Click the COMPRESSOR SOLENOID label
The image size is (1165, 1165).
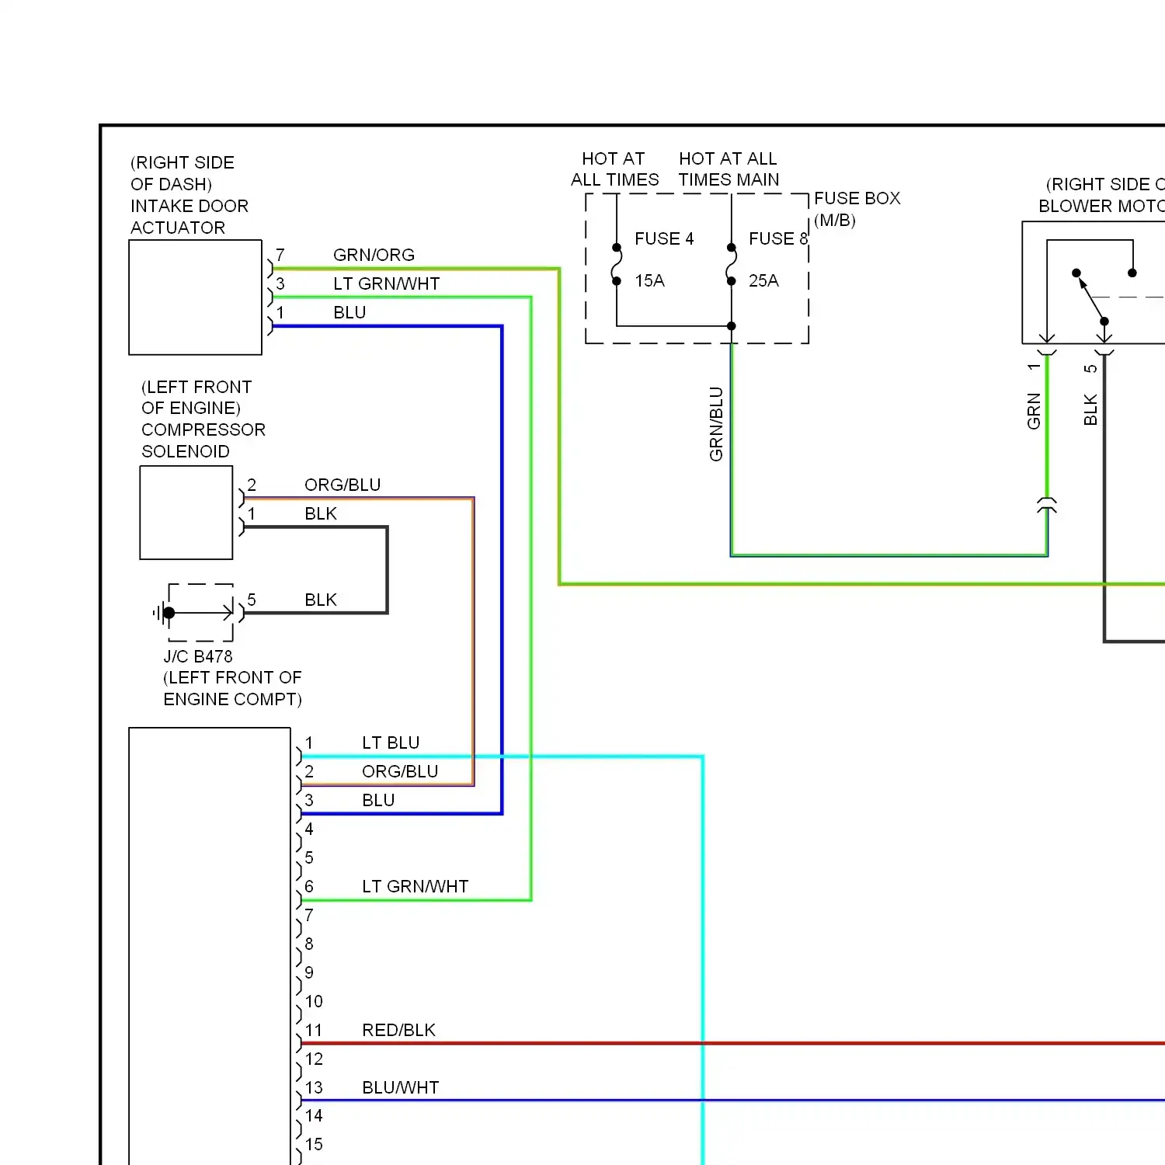click(203, 440)
